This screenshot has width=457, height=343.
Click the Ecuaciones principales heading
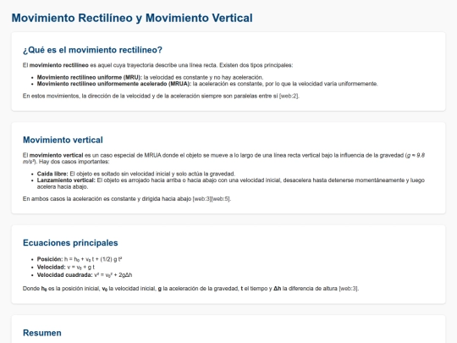point(70,243)
